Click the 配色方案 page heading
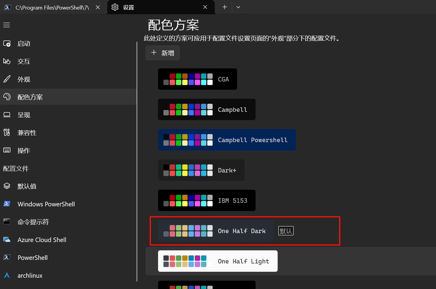The height and width of the screenshot is (289, 436). click(174, 25)
